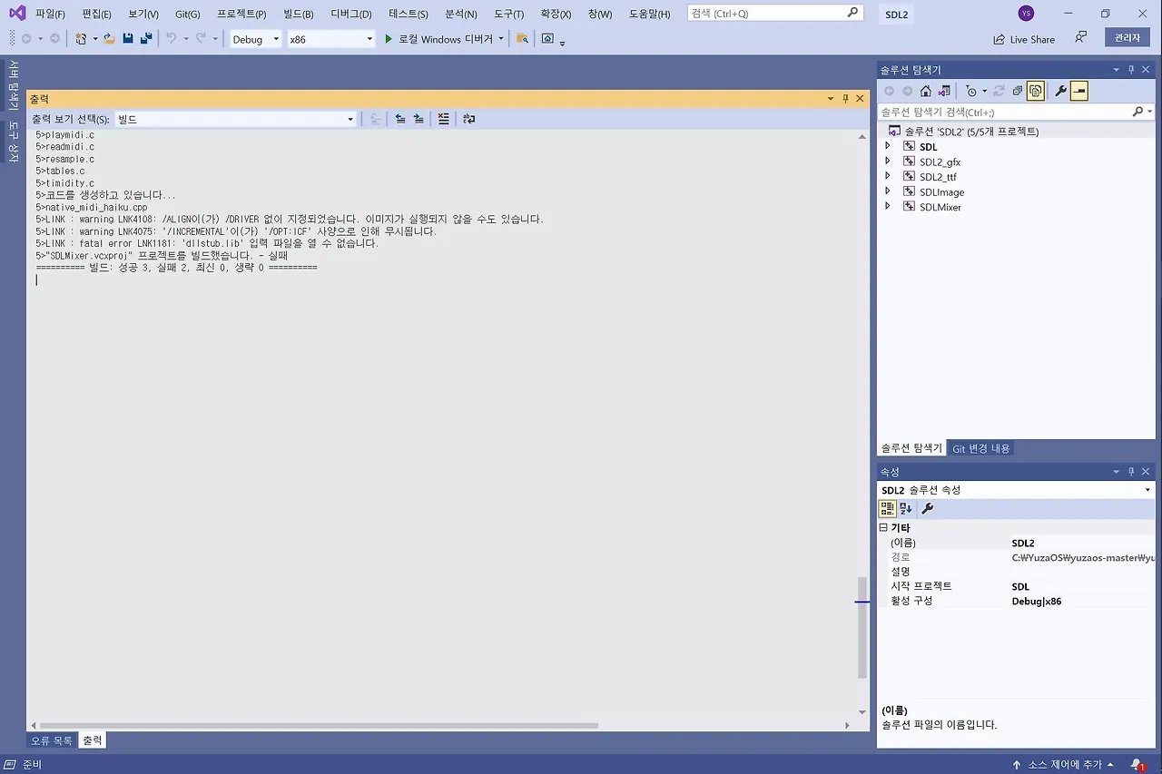Toggle auto-hide pin on the output panel
Image resolution: width=1162 pixels, height=774 pixels.
click(x=845, y=98)
